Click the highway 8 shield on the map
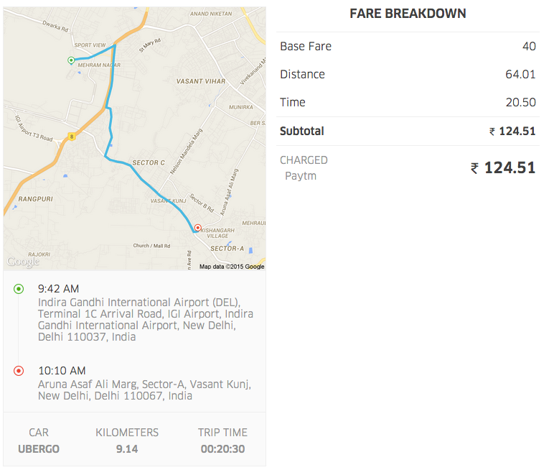Viewport: 549px width, 470px height. [x=72, y=137]
